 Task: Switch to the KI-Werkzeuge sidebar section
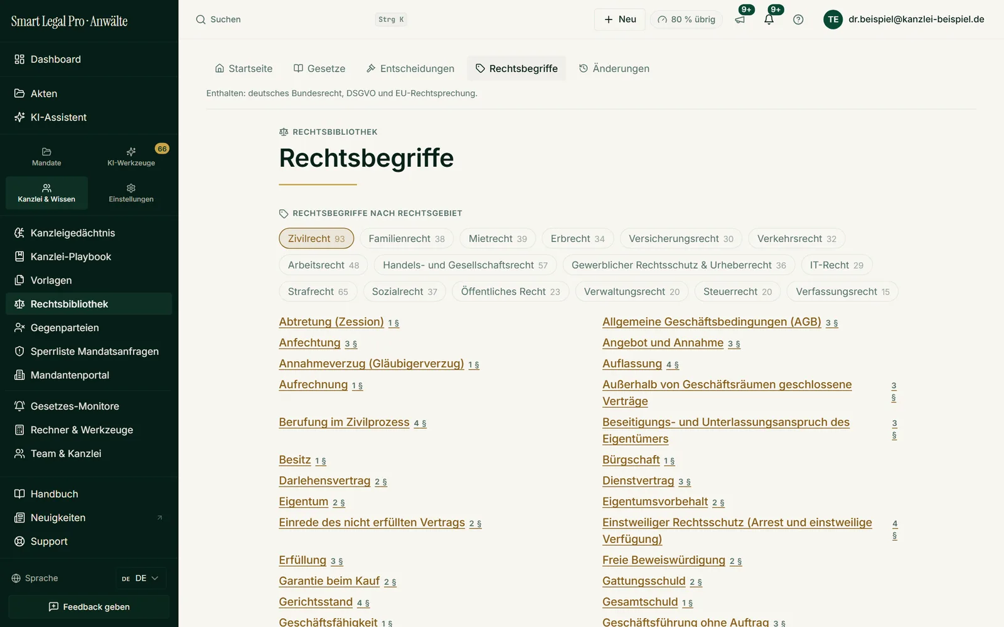131,157
